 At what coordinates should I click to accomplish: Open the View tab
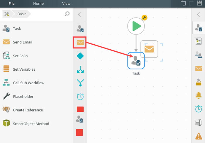(66, 4)
